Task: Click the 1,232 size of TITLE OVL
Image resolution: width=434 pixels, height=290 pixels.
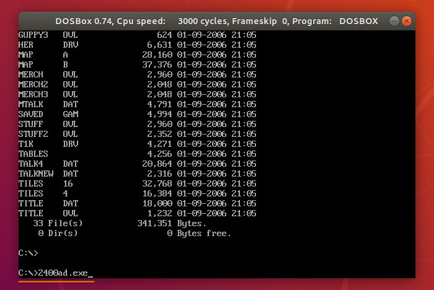Action: point(159,213)
